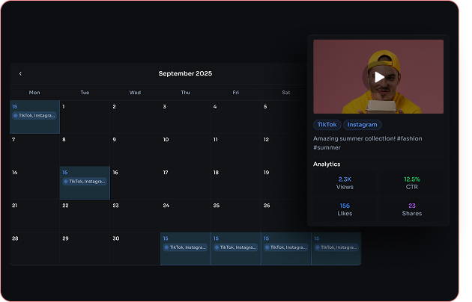Image resolution: width=472 pixels, height=302 pixels.
Task: Click the Instagram platform tag
Action: [x=362, y=125]
